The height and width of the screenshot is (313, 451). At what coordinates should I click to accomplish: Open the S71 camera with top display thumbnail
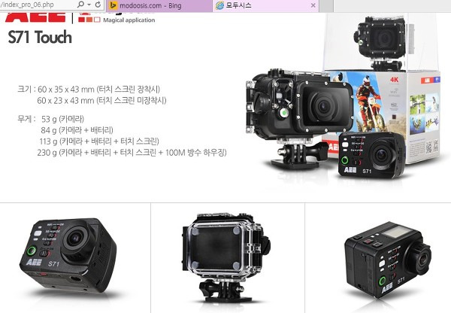coord(388,260)
